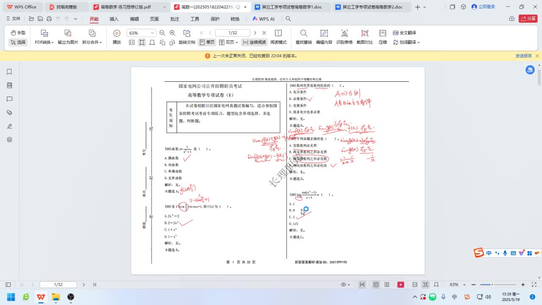Open bookmark panel in left sidebar

(x=9, y=72)
